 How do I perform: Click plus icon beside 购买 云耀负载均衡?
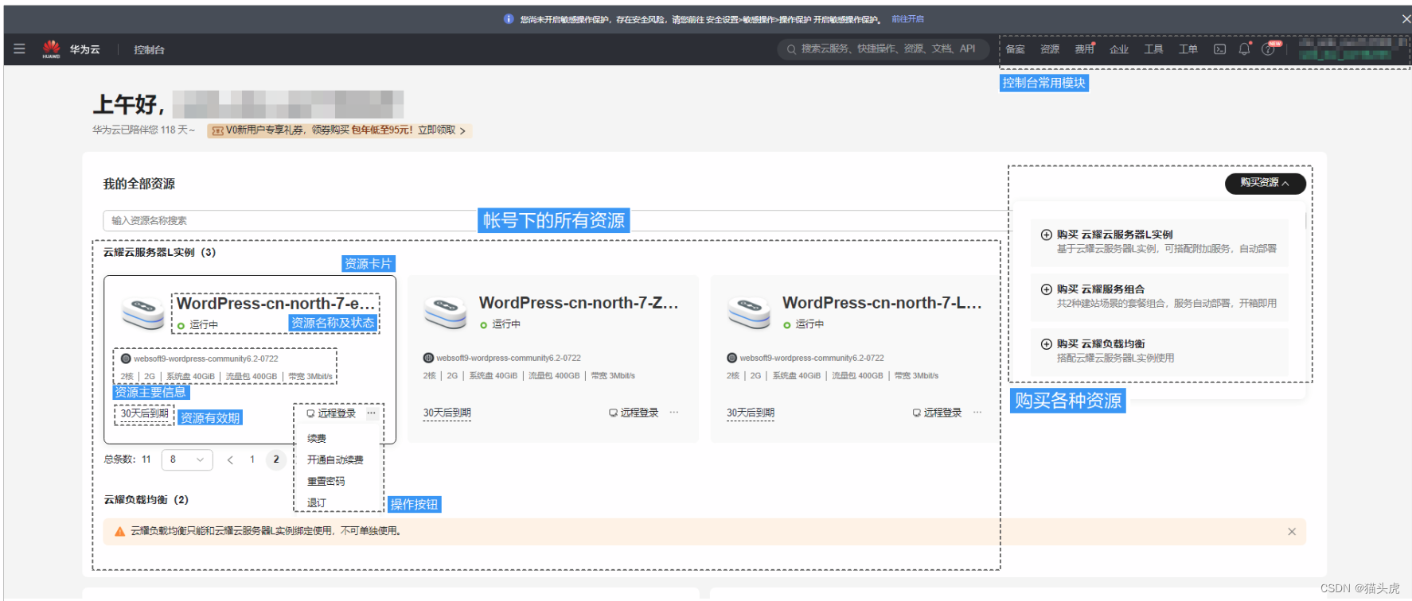click(x=1047, y=344)
